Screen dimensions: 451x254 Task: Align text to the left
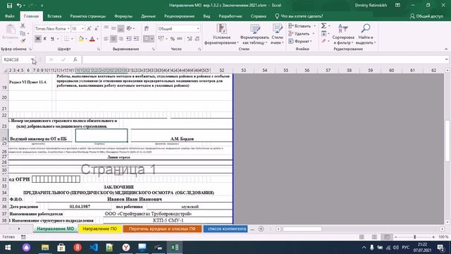pyautogui.click(x=106, y=39)
